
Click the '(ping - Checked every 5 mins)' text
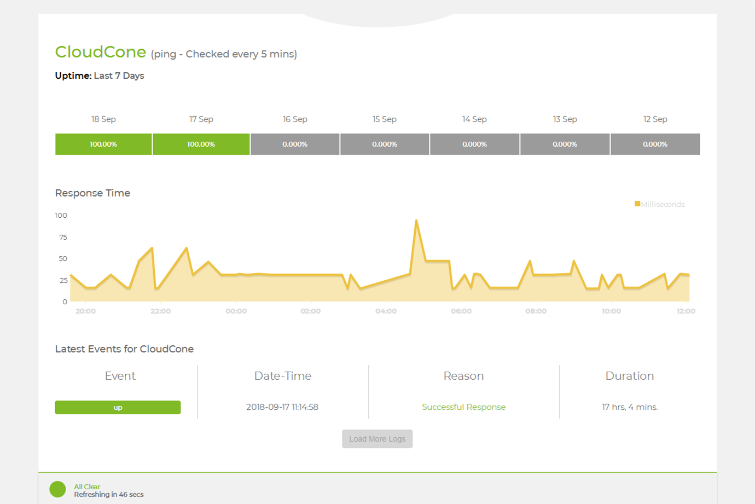click(x=224, y=54)
